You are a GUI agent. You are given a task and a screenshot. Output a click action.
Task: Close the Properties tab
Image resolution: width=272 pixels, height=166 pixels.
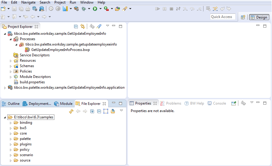155,103
